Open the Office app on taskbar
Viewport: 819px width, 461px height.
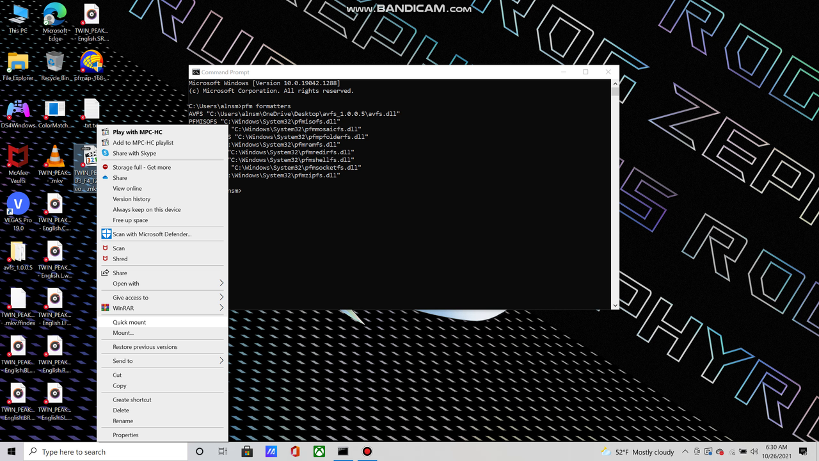(x=295, y=451)
